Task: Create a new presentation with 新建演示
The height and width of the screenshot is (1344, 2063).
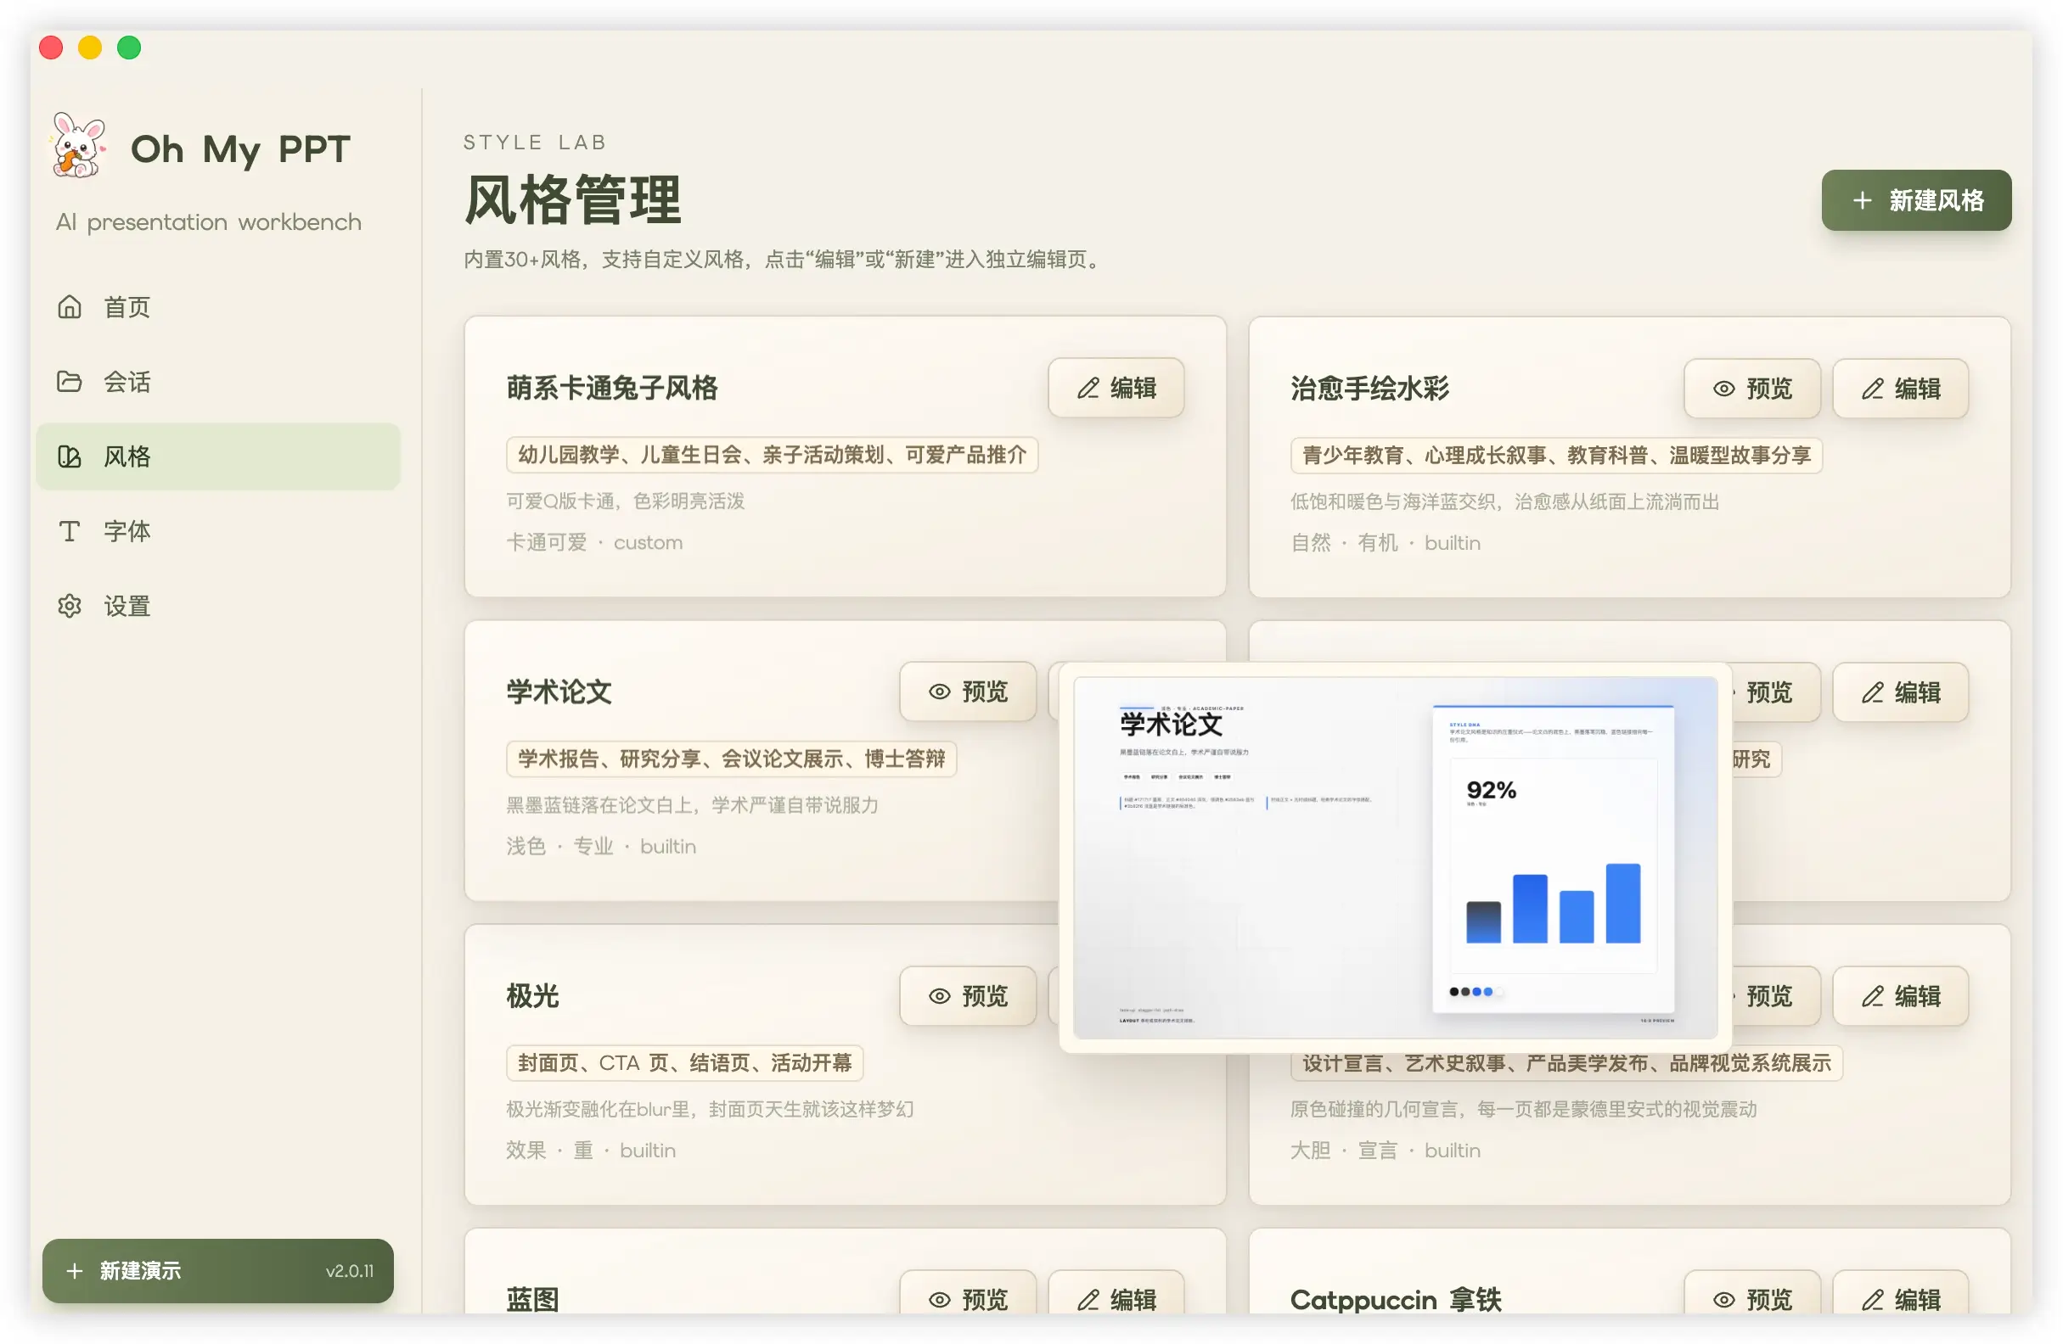Action: click(x=217, y=1270)
